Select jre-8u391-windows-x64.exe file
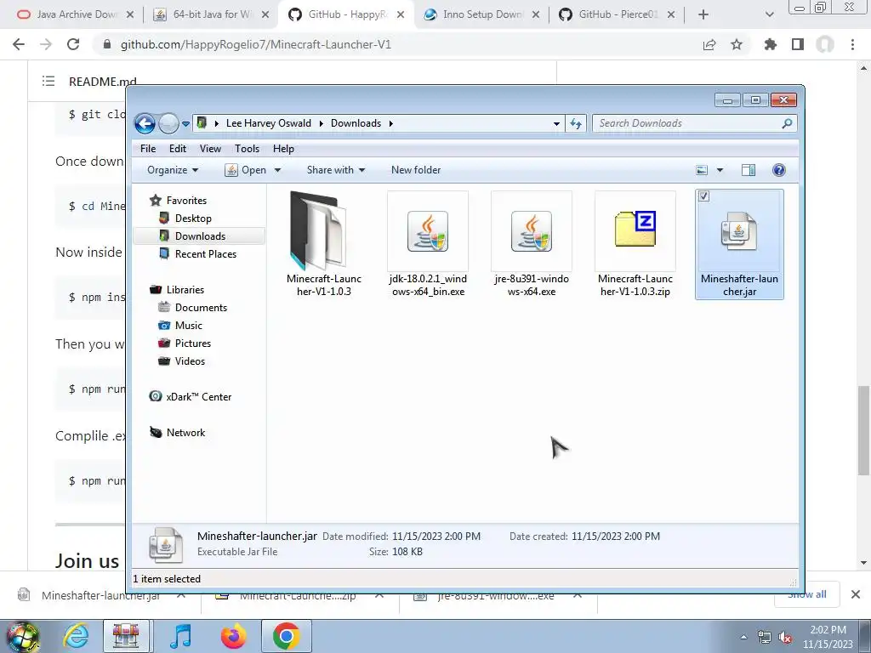Screen dimensions: 871x653 (531, 244)
